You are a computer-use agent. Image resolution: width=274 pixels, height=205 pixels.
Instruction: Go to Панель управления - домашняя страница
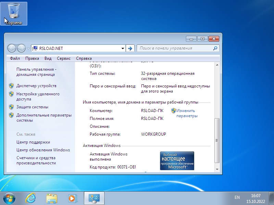pos(36,72)
